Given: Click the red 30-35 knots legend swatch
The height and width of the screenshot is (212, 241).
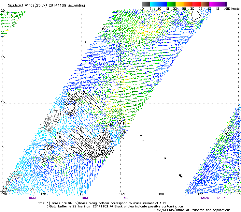Looking at the screenshot, I should coord(197,4).
